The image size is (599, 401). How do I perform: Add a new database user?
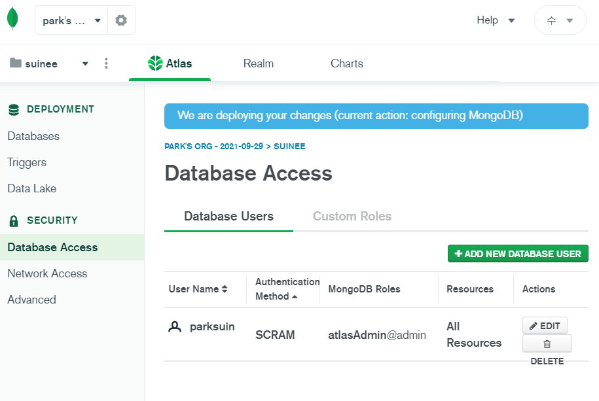coord(518,254)
